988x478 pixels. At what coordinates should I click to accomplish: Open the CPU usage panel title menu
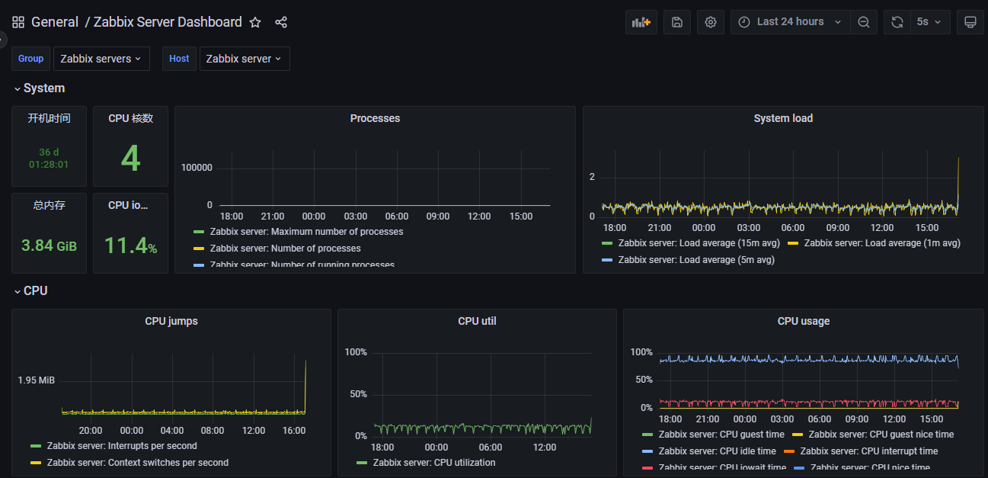point(804,321)
